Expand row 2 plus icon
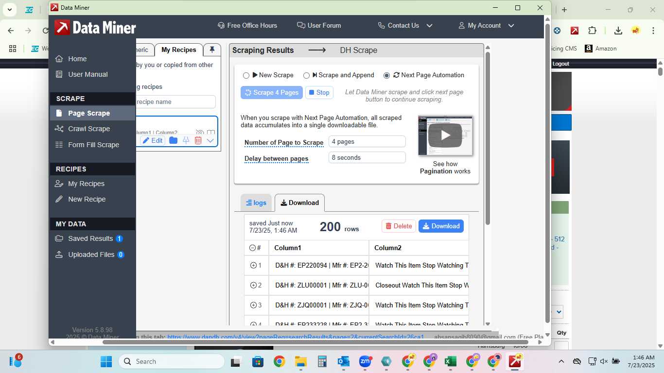Viewport: 664px width, 373px height. tap(253, 285)
